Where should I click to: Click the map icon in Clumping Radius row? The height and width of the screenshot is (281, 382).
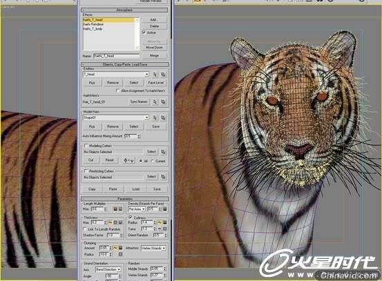point(120,254)
